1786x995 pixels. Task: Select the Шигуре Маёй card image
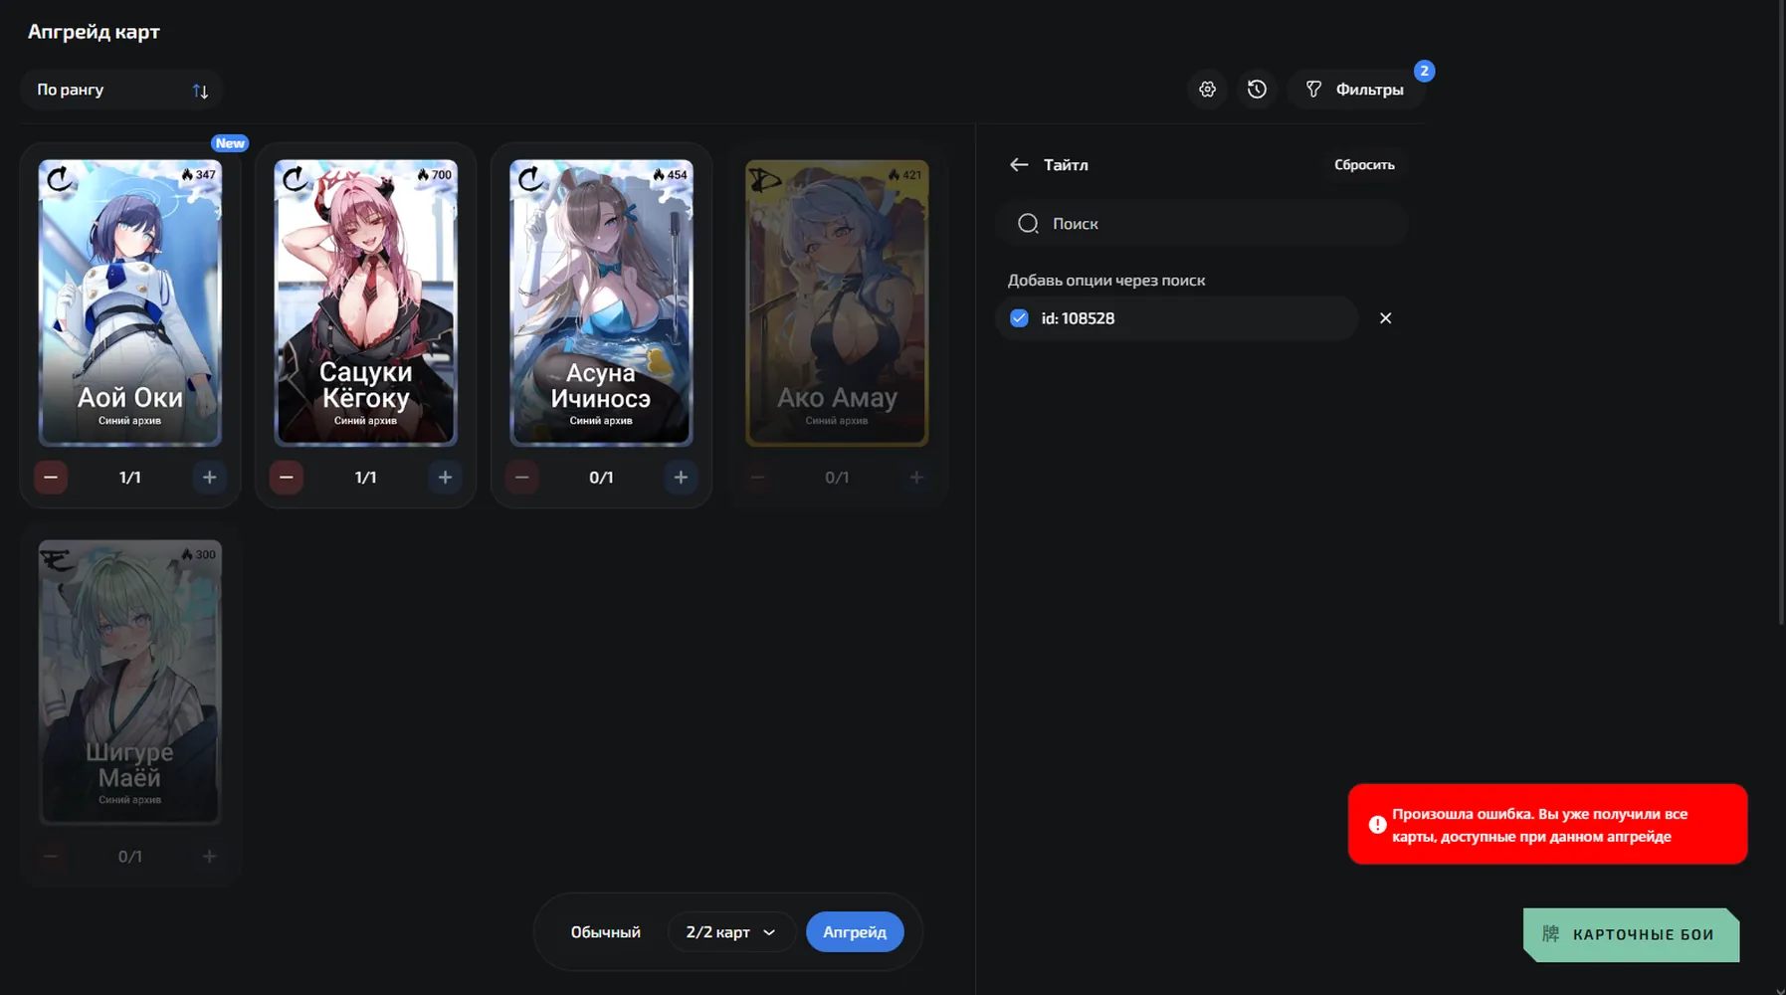tap(130, 682)
